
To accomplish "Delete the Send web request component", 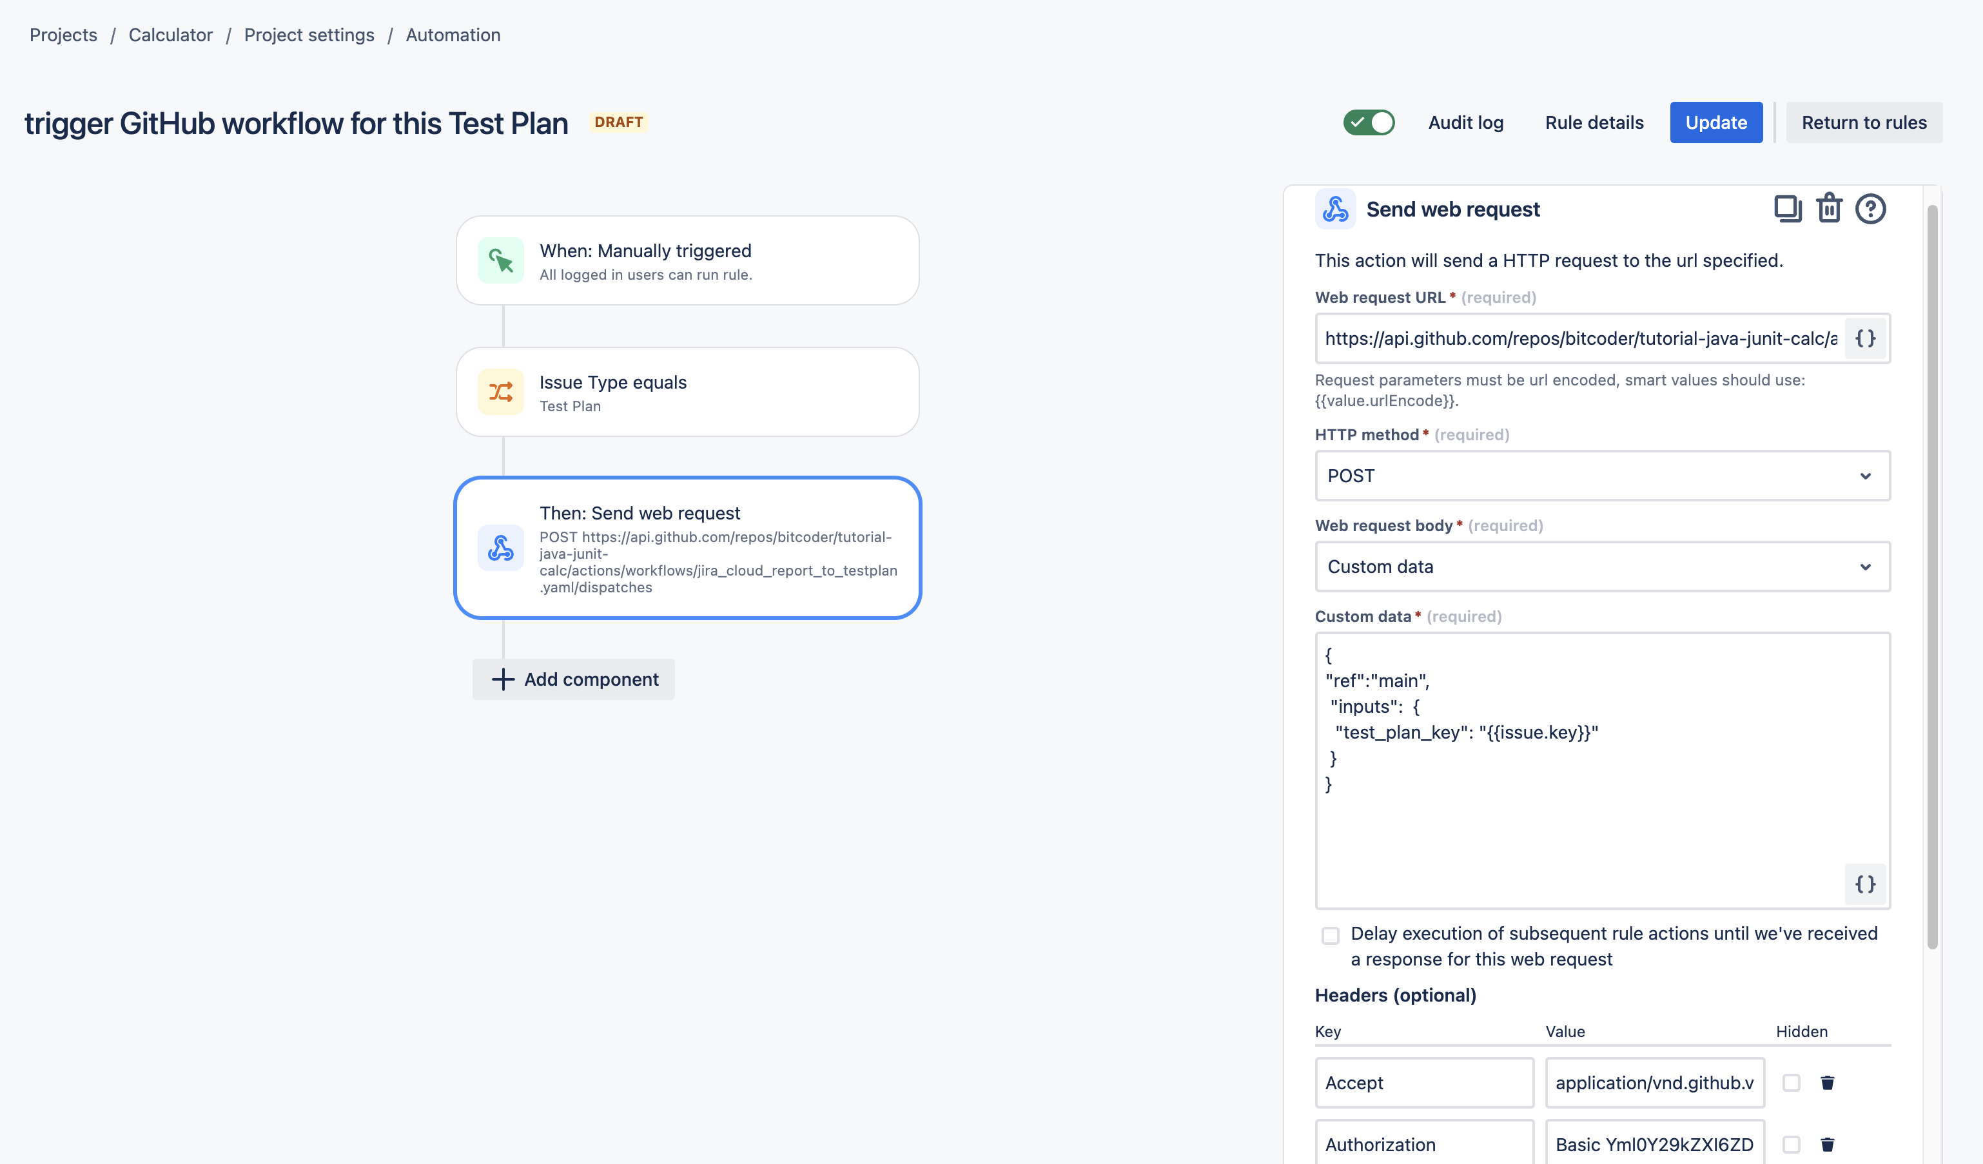I will click(1829, 209).
